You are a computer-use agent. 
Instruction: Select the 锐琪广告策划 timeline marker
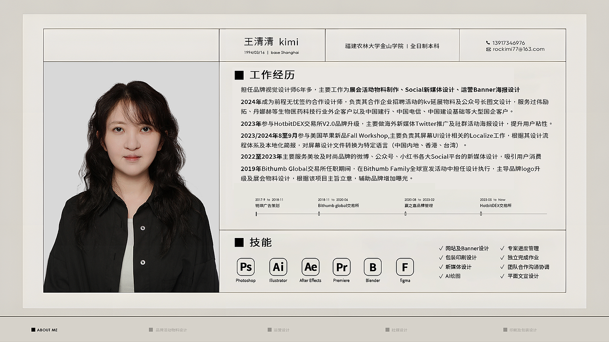point(256,214)
